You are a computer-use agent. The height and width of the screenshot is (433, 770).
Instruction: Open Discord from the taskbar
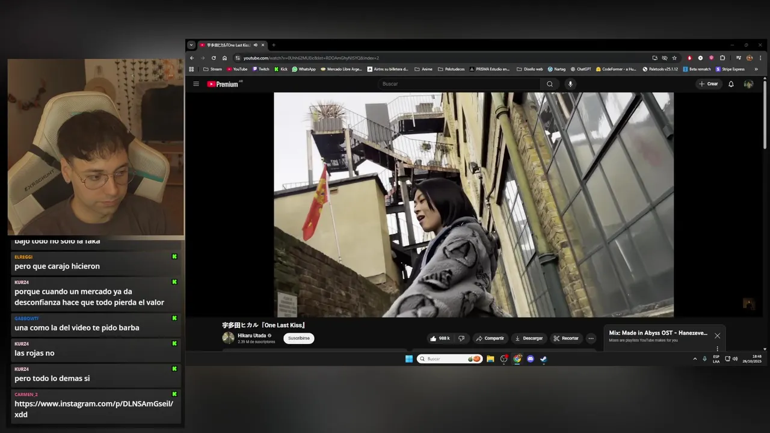530,359
